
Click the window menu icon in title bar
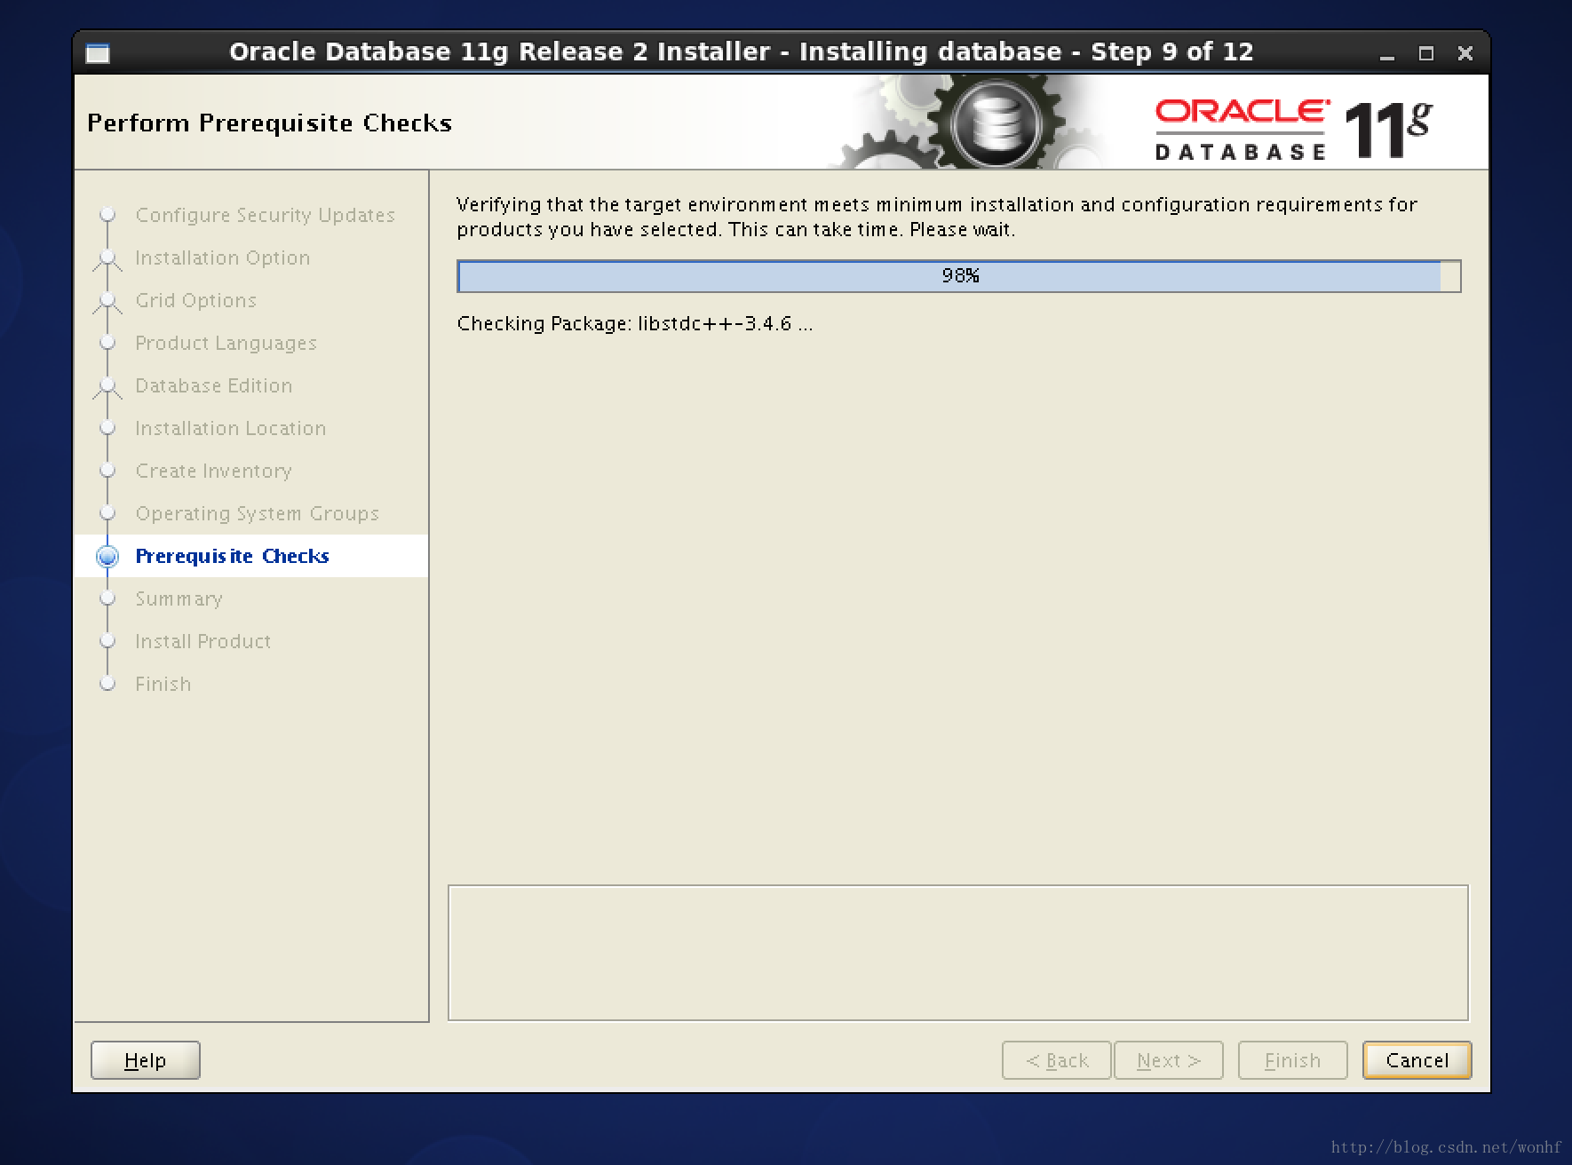98,53
